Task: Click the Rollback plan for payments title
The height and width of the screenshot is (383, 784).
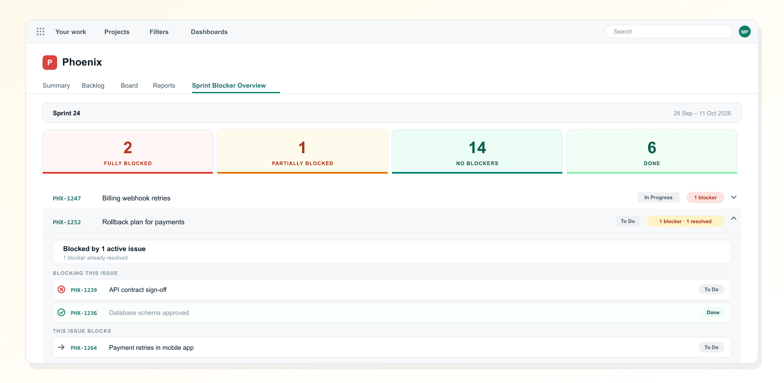Action: [143, 222]
